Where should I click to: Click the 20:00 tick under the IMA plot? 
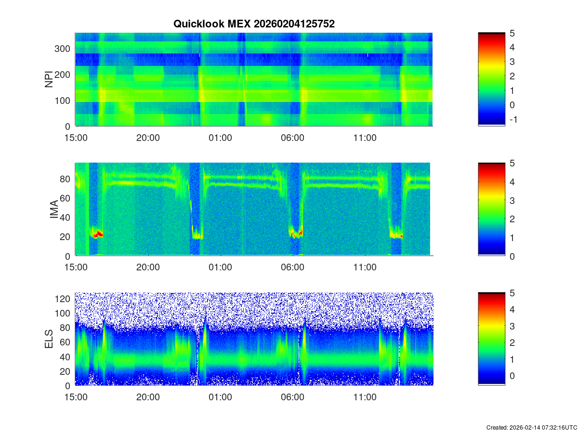click(148, 267)
